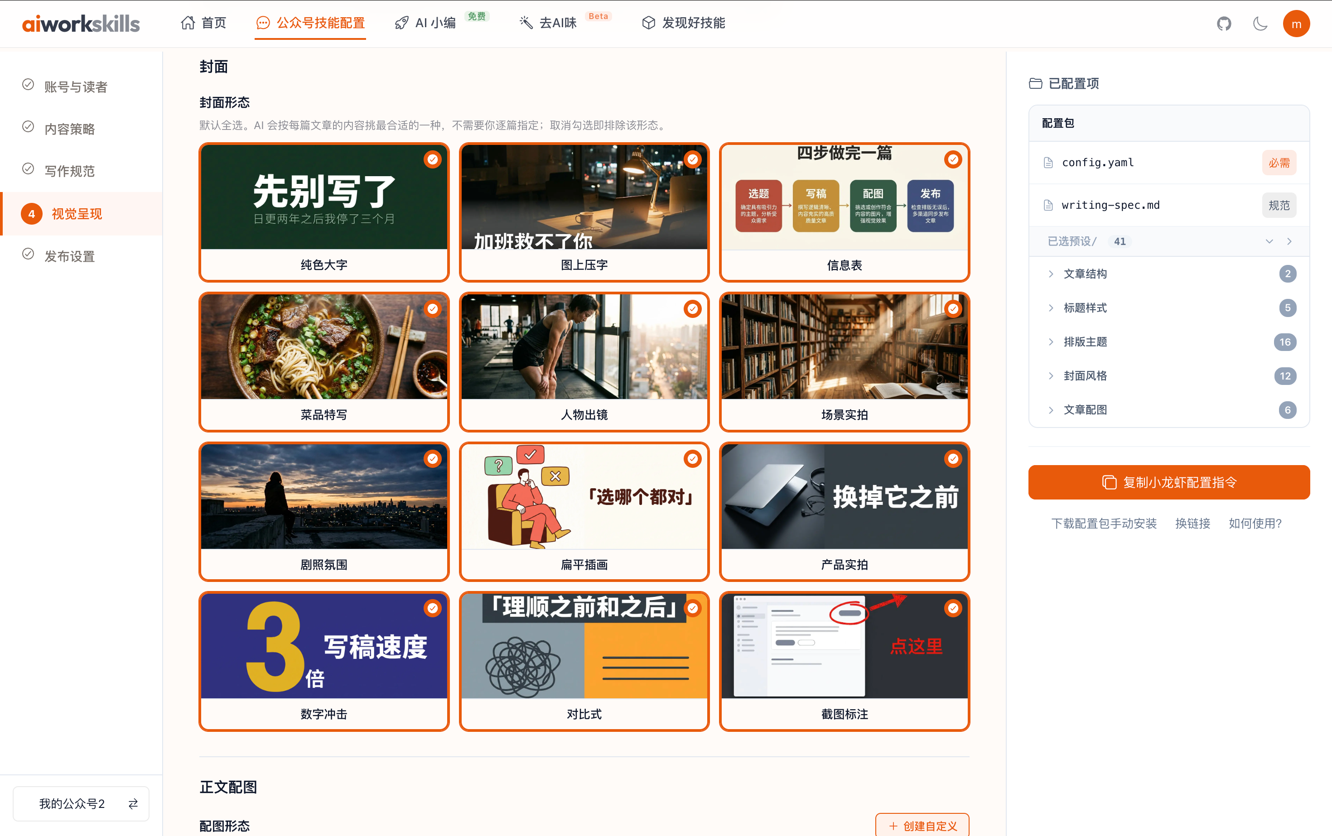Open the user avatar 'm' menu
This screenshot has height=836, width=1332.
pyautogui.click(x=1296, y=24)
